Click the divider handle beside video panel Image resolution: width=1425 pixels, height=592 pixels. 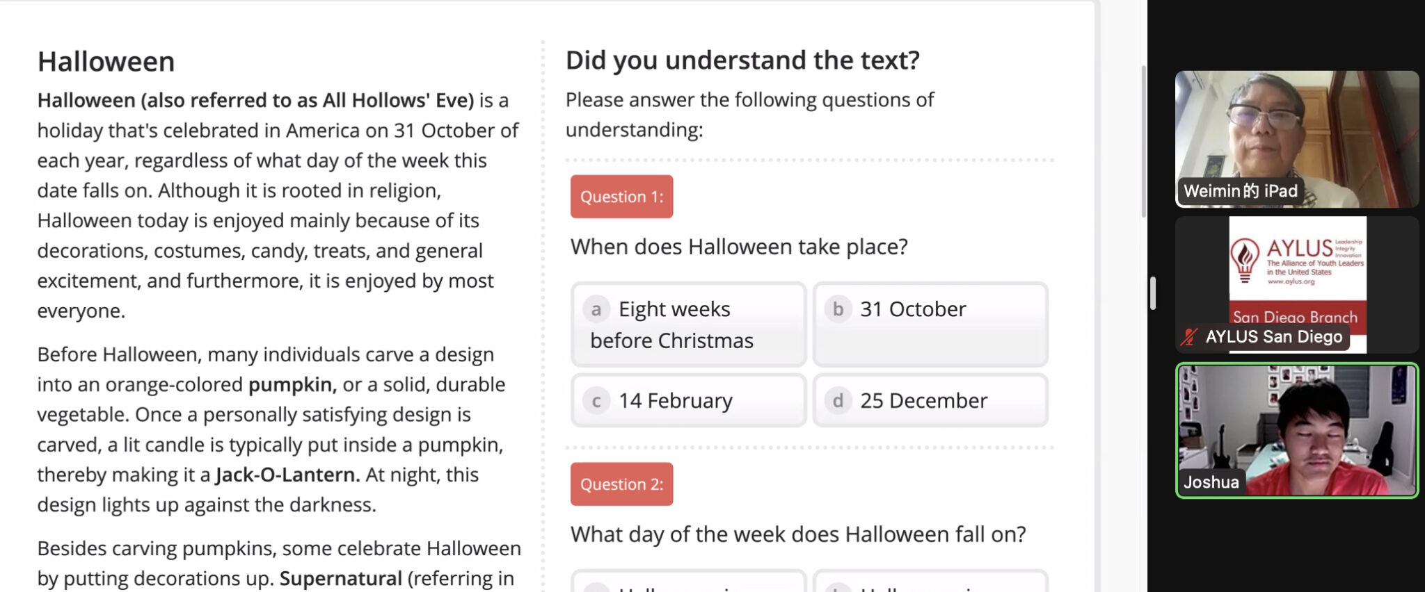tap(1153, 293)
